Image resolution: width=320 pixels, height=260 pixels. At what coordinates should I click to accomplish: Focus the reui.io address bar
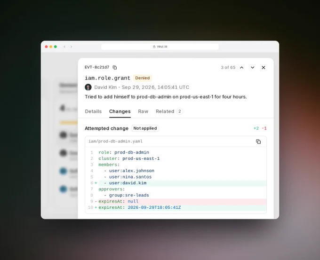160,47
